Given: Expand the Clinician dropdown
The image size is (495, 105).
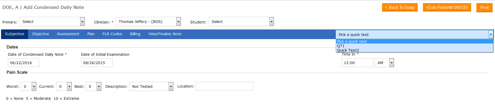Looking at the screenshot, I should (x=148, y=22).
